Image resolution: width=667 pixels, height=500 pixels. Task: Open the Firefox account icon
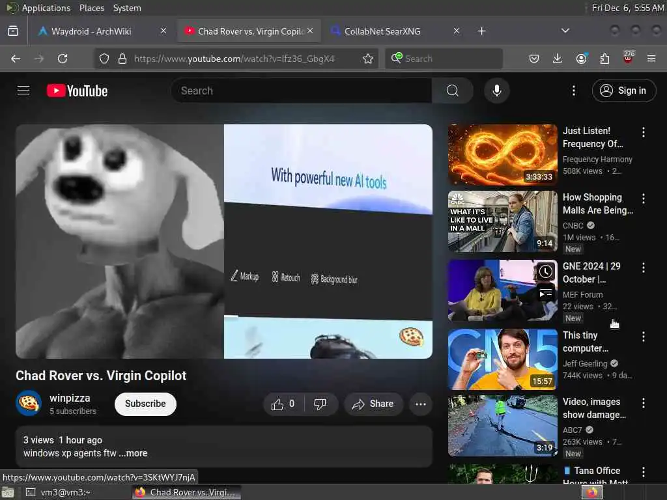pyautogui.click(x=581, y=59)
